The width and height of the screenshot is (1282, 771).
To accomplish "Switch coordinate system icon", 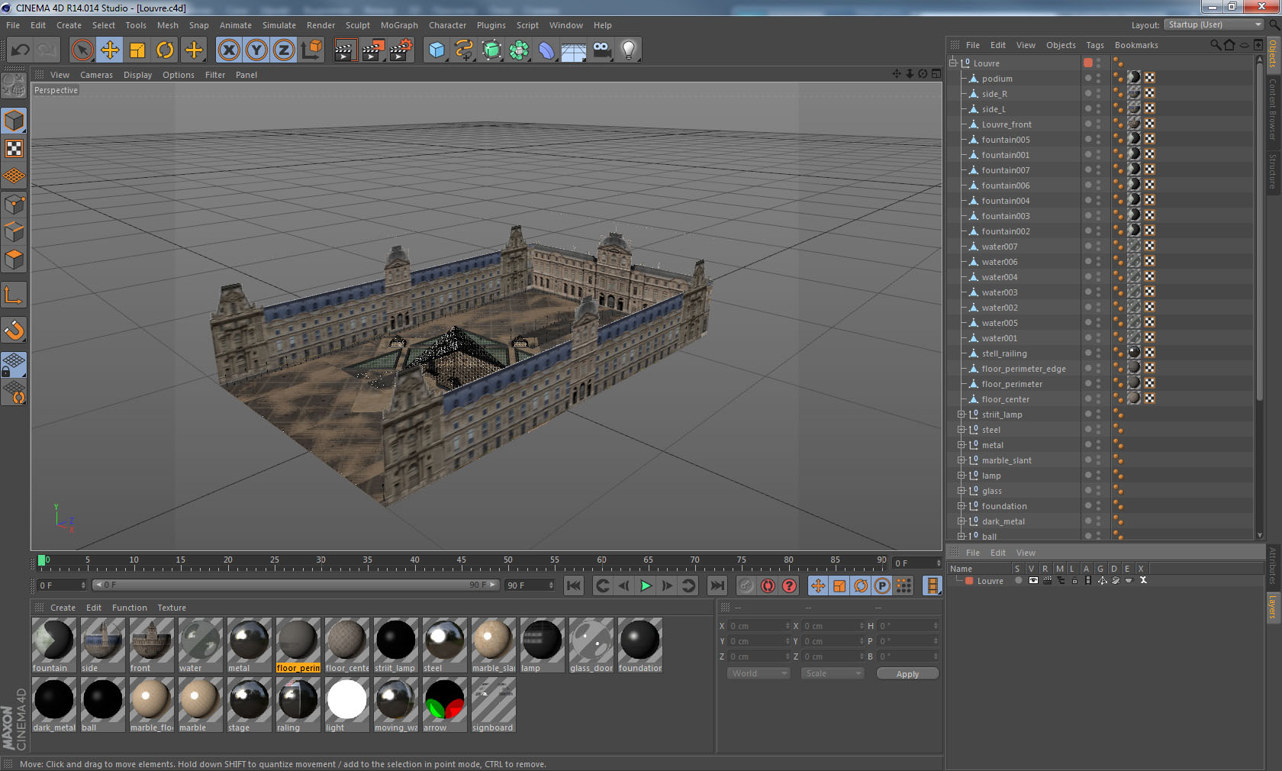I will coord(311,50).
